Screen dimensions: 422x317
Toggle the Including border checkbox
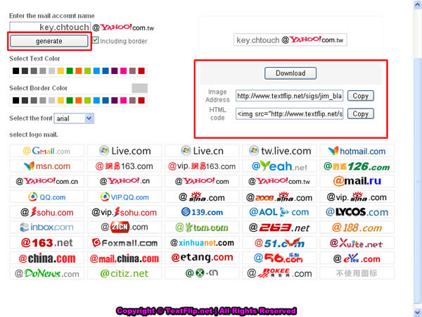95,40
